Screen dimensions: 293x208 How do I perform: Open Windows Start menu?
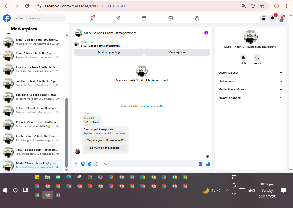coord(5,191)
